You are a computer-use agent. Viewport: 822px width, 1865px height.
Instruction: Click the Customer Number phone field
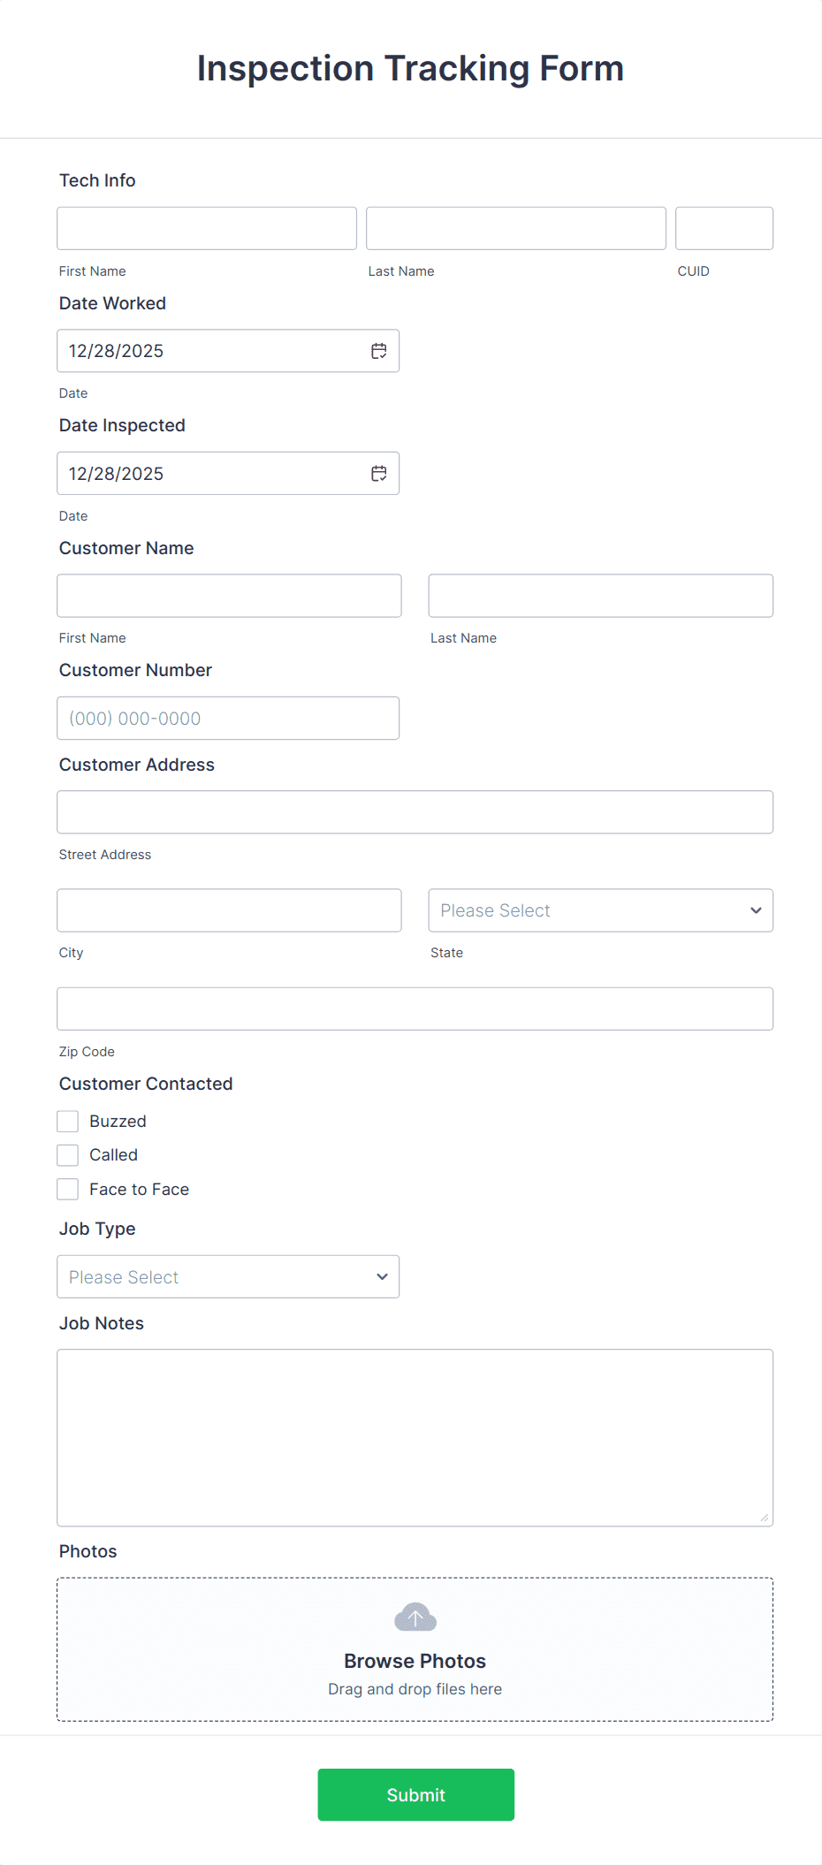[227, 718]
